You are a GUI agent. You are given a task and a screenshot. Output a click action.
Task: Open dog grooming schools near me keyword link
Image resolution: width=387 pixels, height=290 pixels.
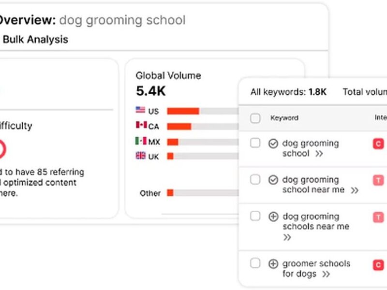(x=316, y=221)
